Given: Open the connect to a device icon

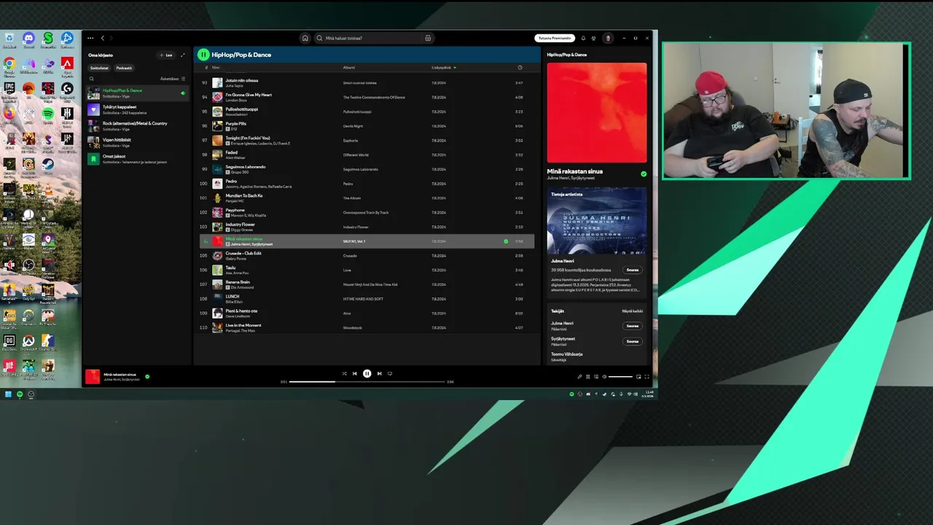Looking at the screenshot, I should pos(596,376).
